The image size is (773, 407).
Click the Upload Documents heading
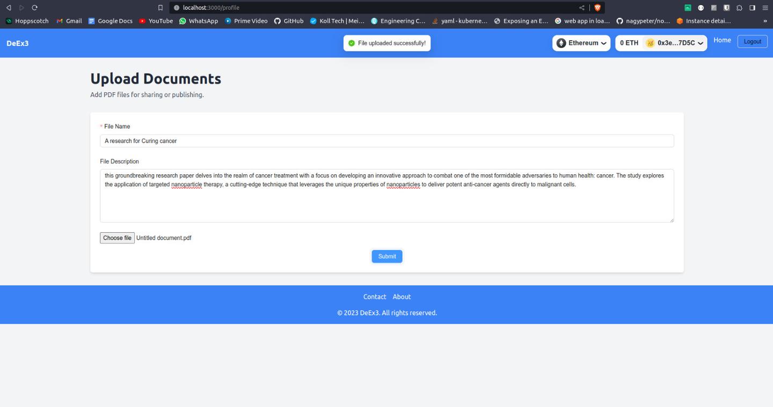[x=156, y=78]
